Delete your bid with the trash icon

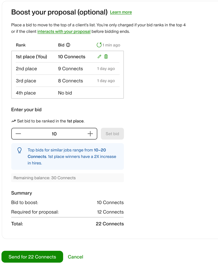(106, 56)
